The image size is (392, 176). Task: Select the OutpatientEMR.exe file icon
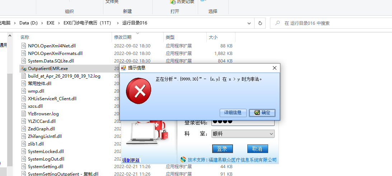[x=24, y=68]
